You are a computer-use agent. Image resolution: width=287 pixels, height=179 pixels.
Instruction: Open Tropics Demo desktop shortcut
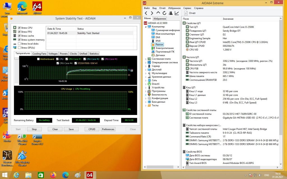point(37,140)
